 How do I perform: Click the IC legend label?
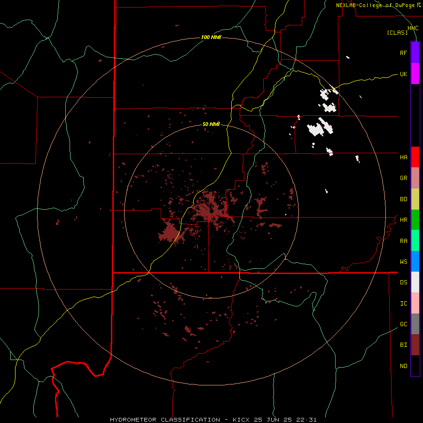tap(403, 303)
